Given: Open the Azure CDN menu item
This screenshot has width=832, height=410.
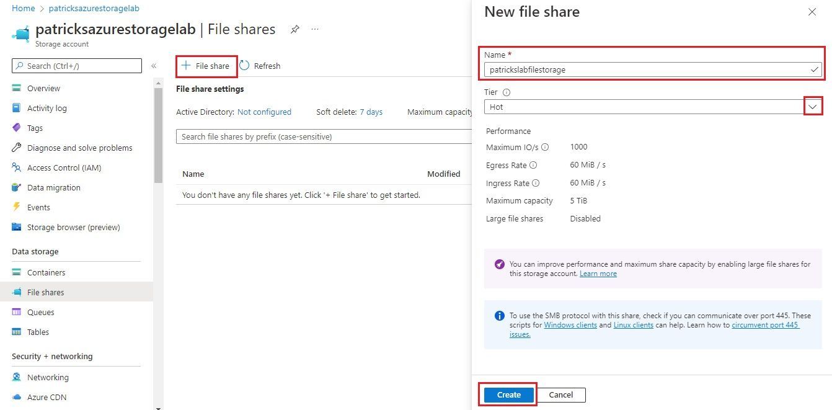Looking at the screenshot, I should tap(46, 397).
